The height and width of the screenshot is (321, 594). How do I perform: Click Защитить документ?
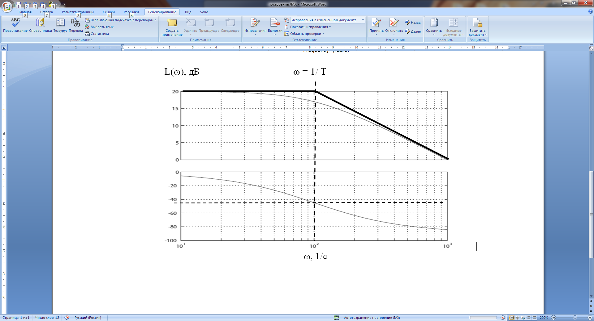pos(478,27)
